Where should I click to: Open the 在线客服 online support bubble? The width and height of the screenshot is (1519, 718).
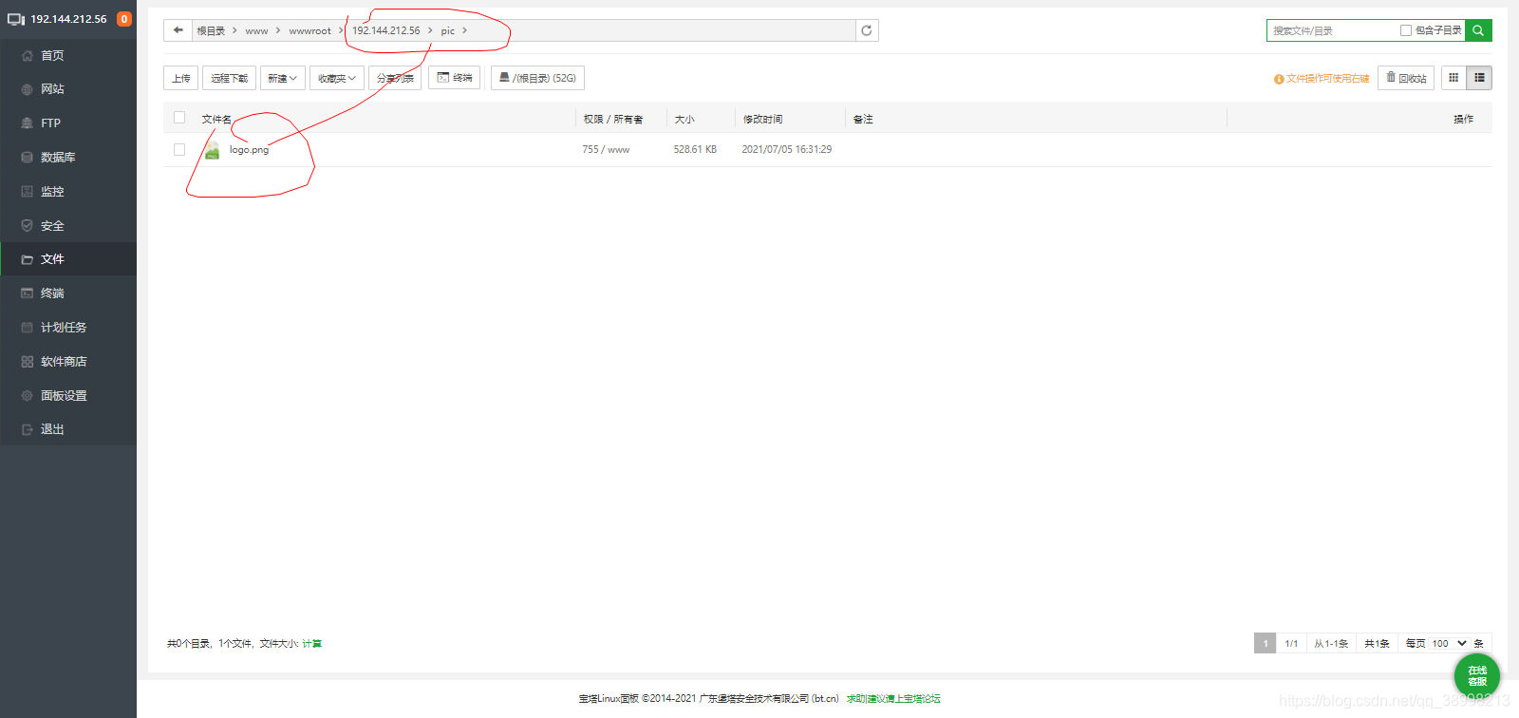(x=1477, y=675)
